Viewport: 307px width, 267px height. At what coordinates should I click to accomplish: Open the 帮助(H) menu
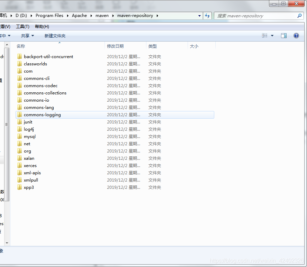[x=42, y=27]
